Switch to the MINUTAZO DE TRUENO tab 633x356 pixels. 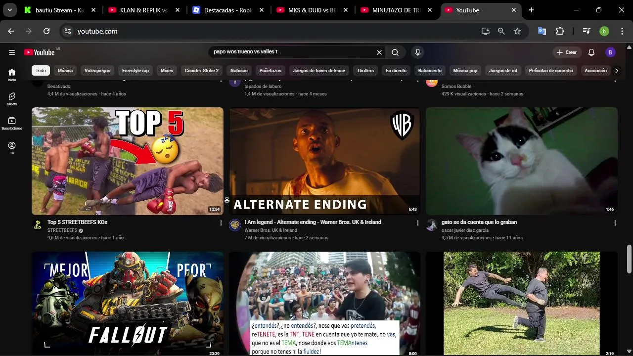coord(397,10)
